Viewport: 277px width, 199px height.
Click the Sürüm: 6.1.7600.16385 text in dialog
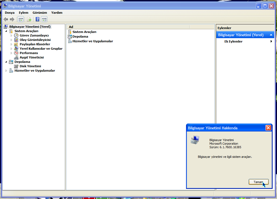tap(225, 147)
